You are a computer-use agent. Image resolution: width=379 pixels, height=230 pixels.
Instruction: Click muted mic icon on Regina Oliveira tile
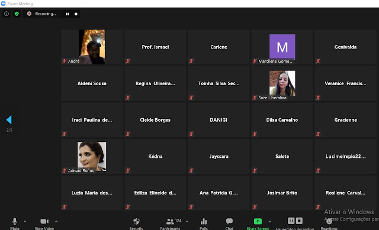pyautogui.click(x=128, y=98)
